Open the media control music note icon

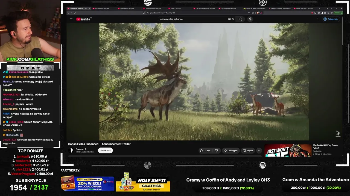(x=318, y=13)
